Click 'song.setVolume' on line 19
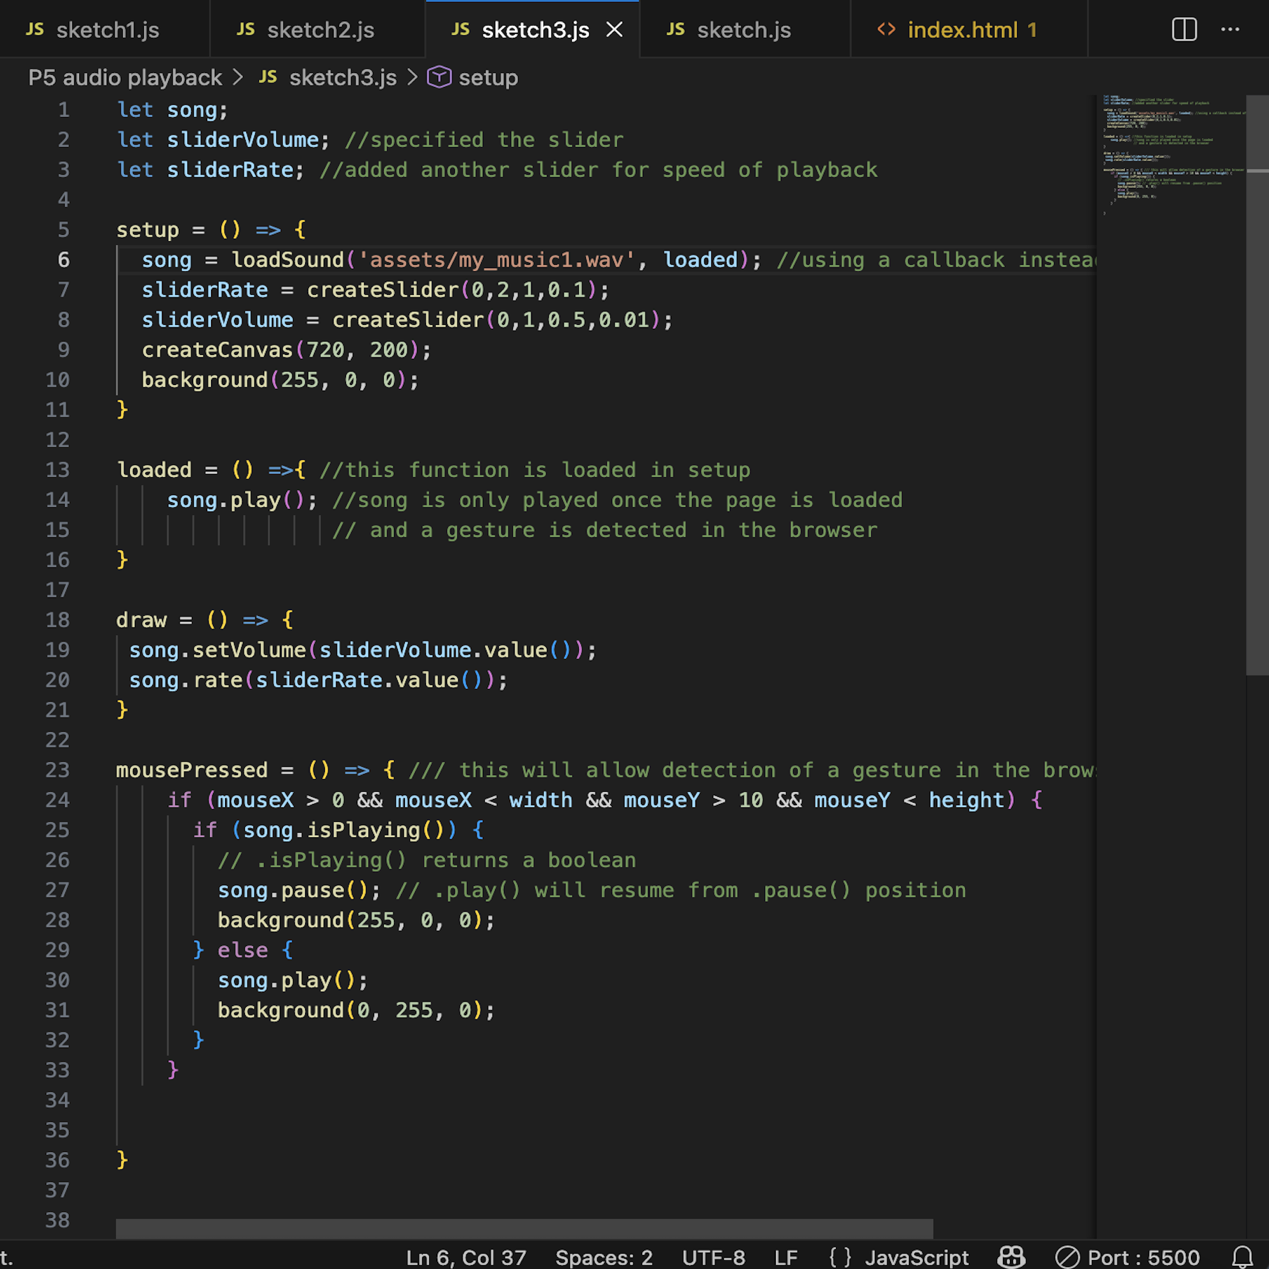 pyautogui.click(x=217, y=650)
